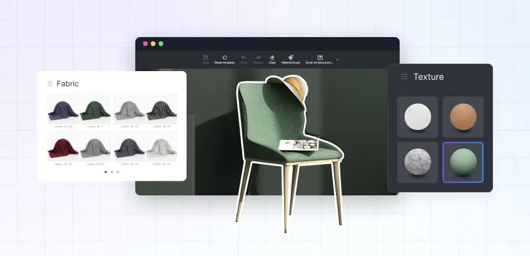
Task: Choose the selected green texture sphere
Action: coord(463,163)
